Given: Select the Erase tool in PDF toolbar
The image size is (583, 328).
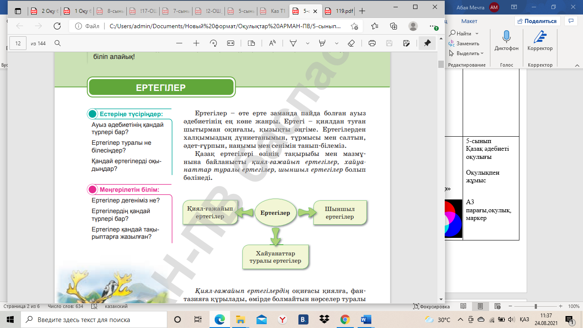Looking at the screenshot, I should tap(351, 43).
